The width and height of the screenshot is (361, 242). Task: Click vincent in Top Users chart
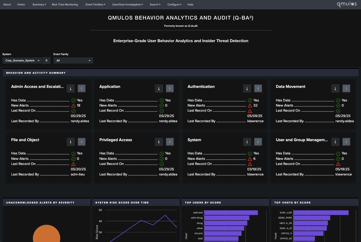click(199, 233)
